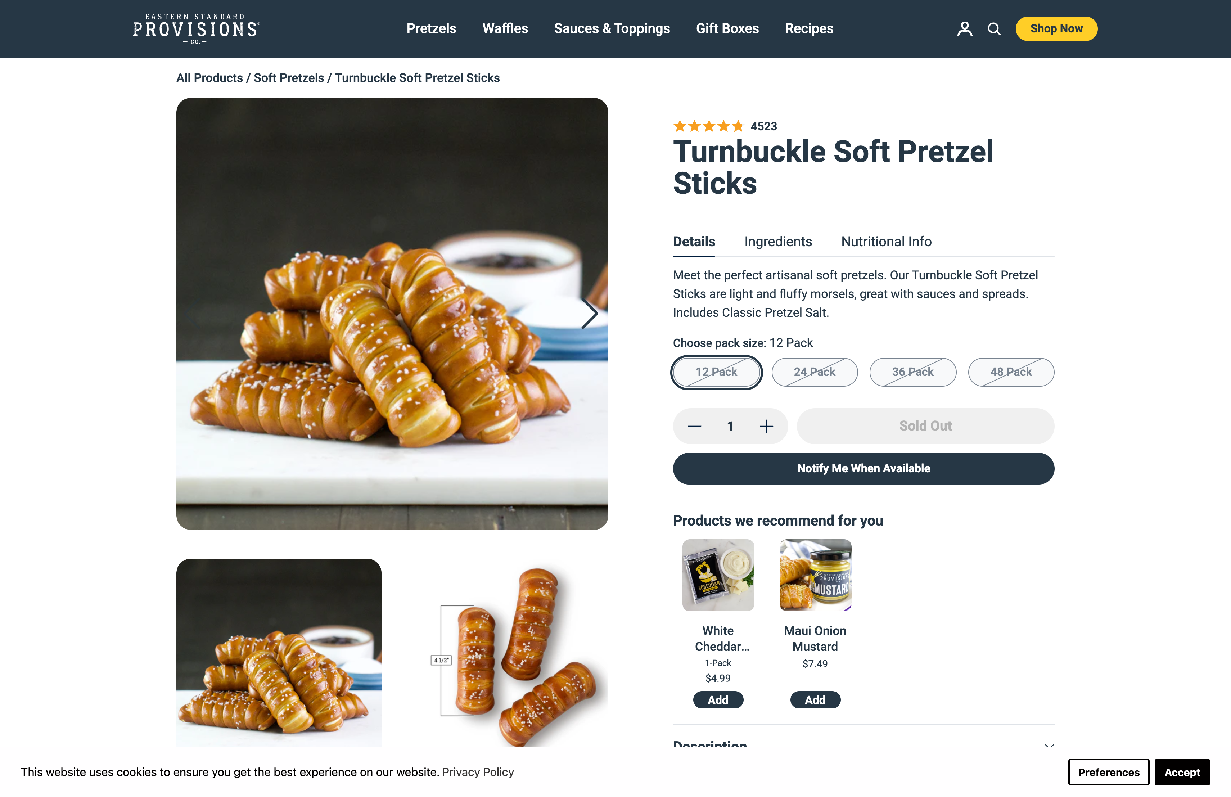
Task: Decrease quantity with the minus icon
Action: pos(694,425)
